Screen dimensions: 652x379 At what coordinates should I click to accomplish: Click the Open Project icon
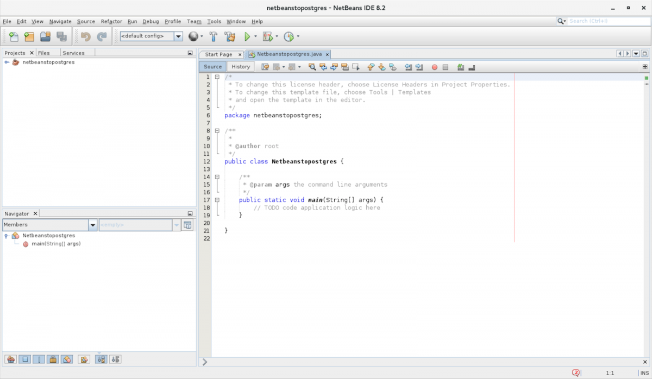45,36
